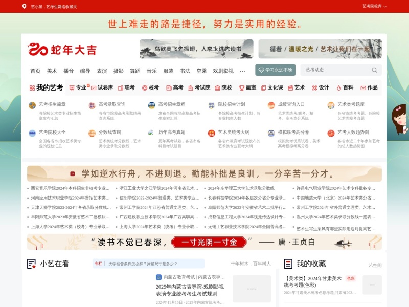The width and height of the screenshot is (409, 307).
Task: Click the 我的收藏 section icon
Action: [x=288, y=264]
